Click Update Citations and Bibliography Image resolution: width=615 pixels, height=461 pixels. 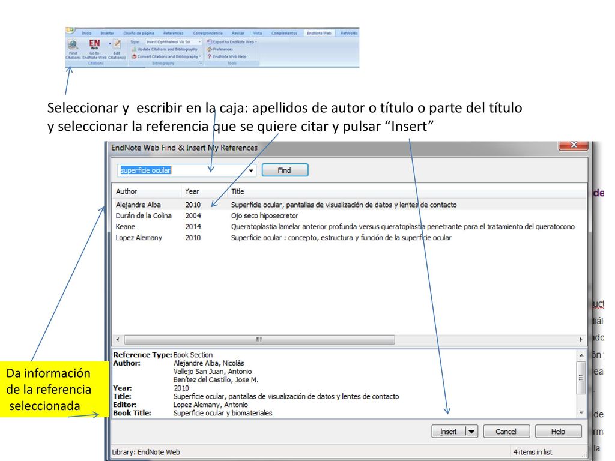(165, 49)
